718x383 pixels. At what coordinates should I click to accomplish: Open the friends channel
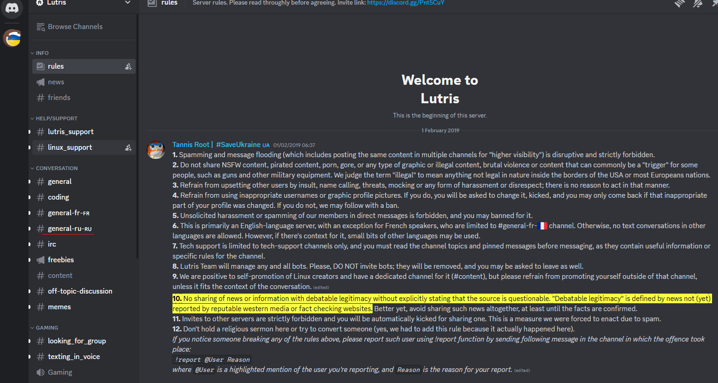(x=84, y=98)
